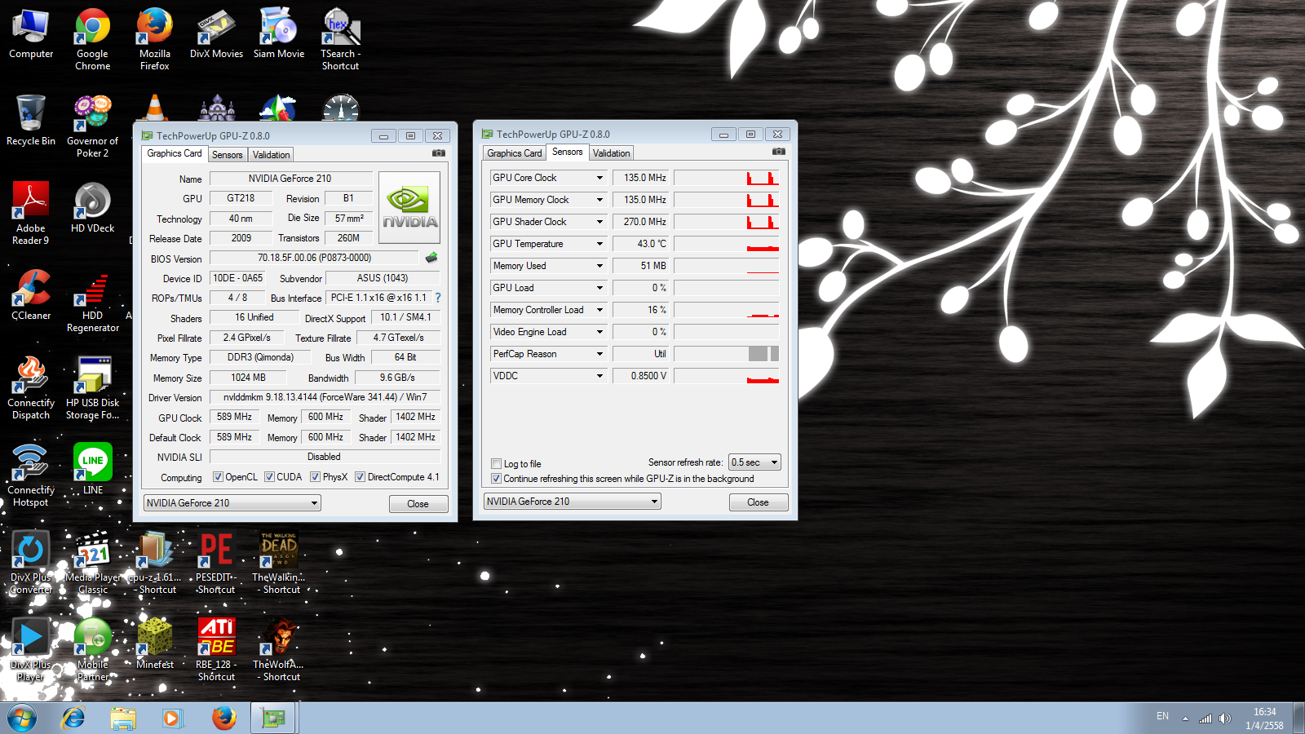
Task: Open Windows Explorer from the taskbar
Action: tap(123, 719)
